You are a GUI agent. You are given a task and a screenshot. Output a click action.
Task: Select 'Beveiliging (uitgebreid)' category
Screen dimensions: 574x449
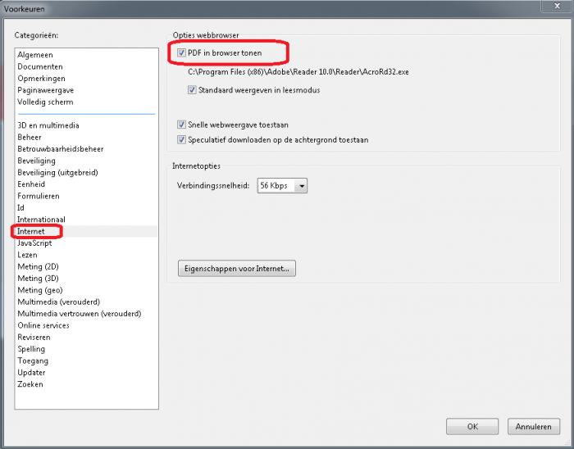[x=57, y=172]
